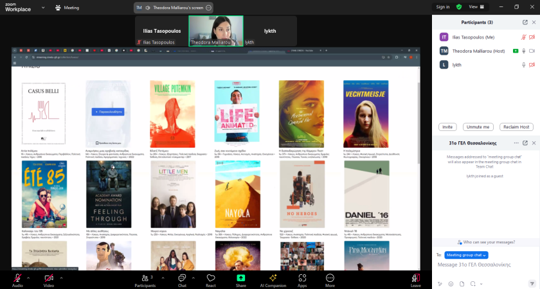Viewport: 540px width, 289px height.
Task: Click shared browser page vertical scrollbar
Action: coord(419,123)
